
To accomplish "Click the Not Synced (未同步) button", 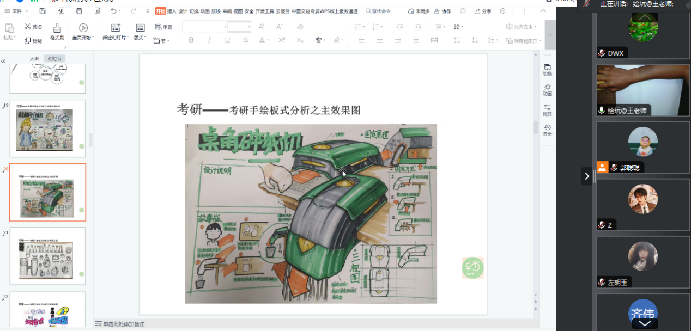I will tap(419, 11).
